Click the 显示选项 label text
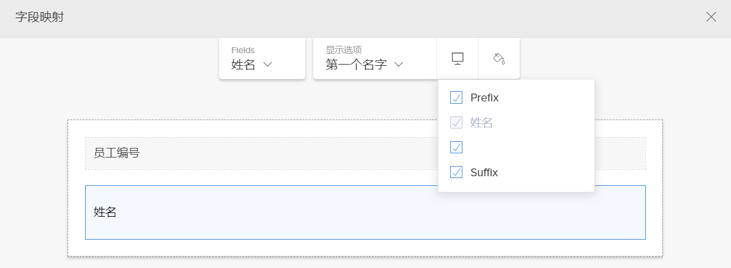 [343, 50]
